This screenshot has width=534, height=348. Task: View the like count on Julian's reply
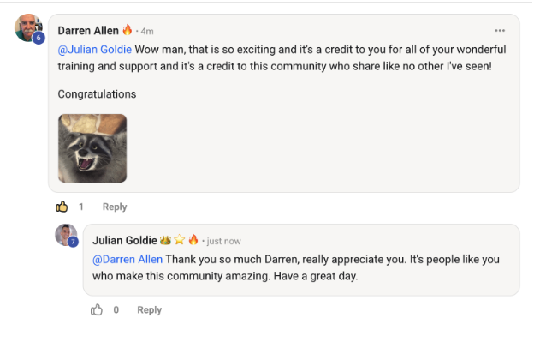116,309
